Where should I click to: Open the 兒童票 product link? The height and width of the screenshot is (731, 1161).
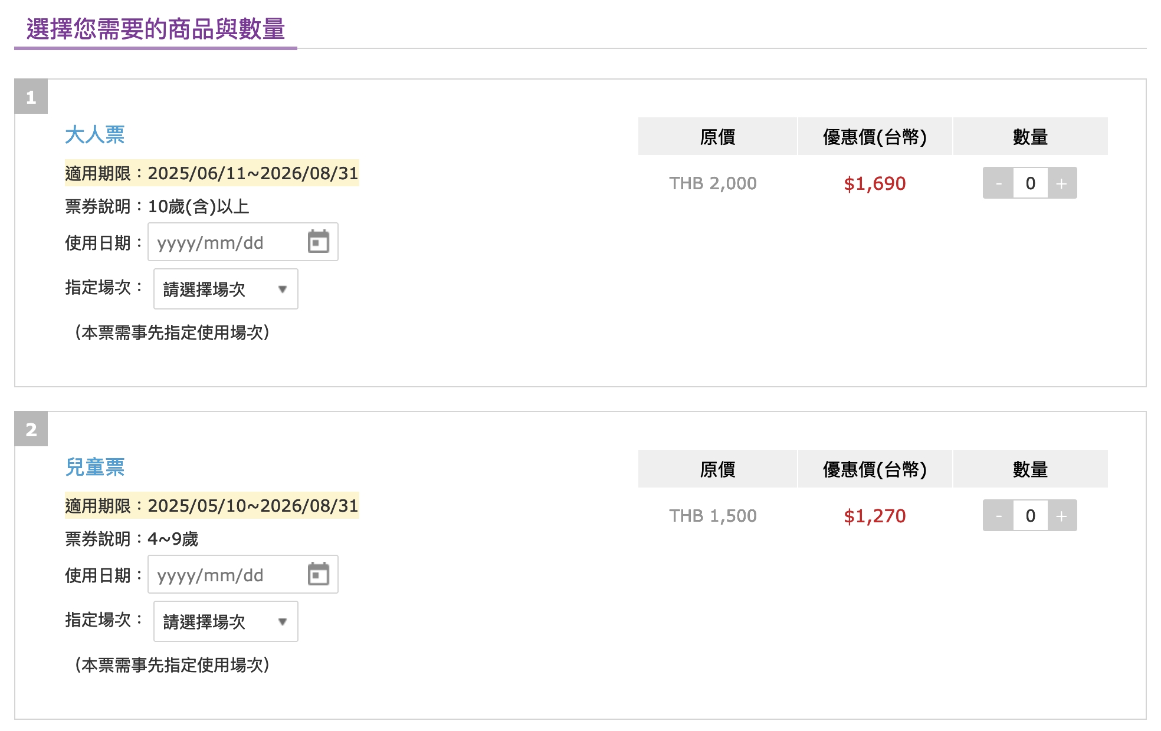(94, 467)
